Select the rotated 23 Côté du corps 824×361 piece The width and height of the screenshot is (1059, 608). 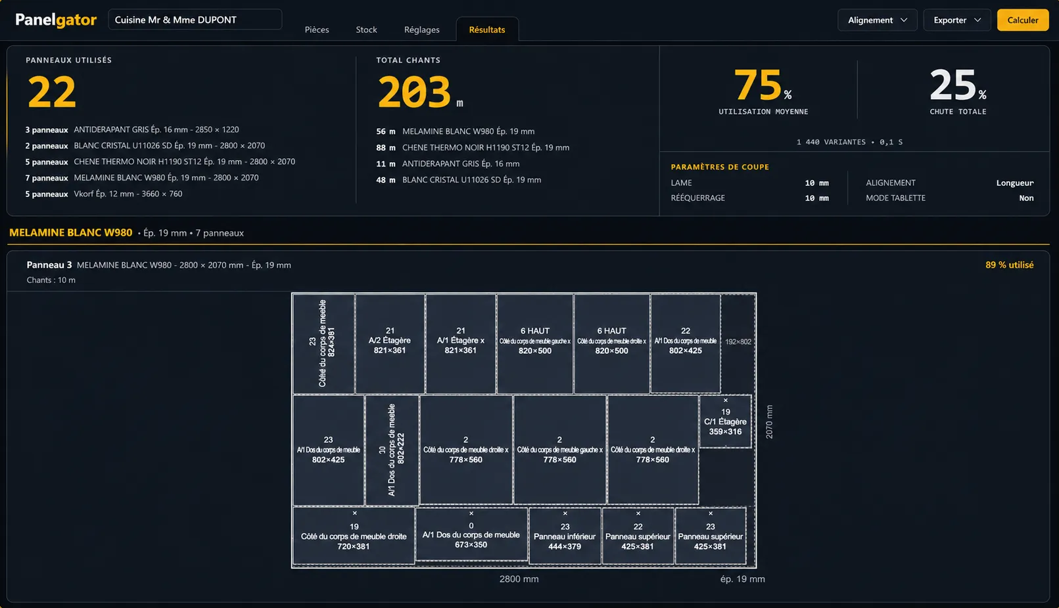click(323, 343)
